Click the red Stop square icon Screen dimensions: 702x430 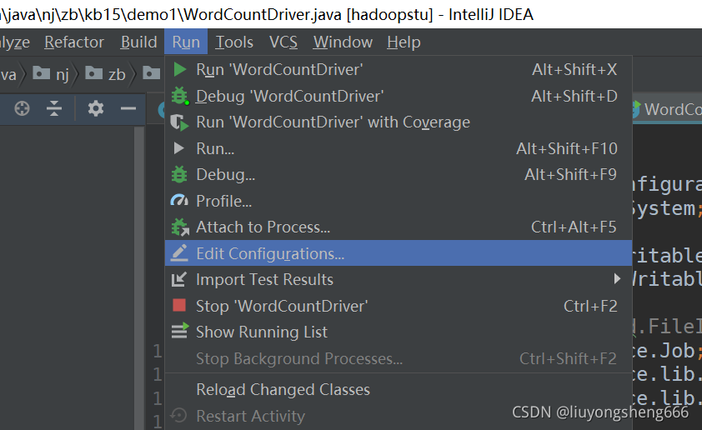(x=179, y=305)
